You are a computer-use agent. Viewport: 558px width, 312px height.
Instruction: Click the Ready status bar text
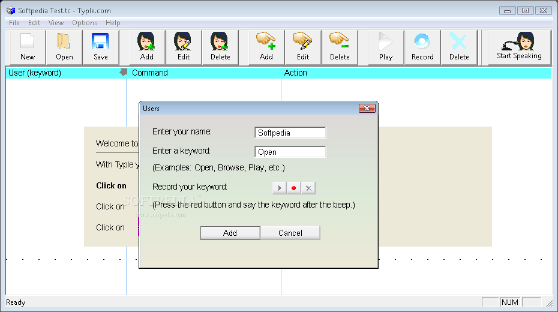[16, 302]
